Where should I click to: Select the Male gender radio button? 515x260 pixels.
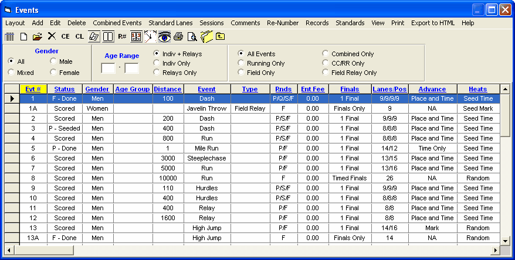click(x=53, y=61)
